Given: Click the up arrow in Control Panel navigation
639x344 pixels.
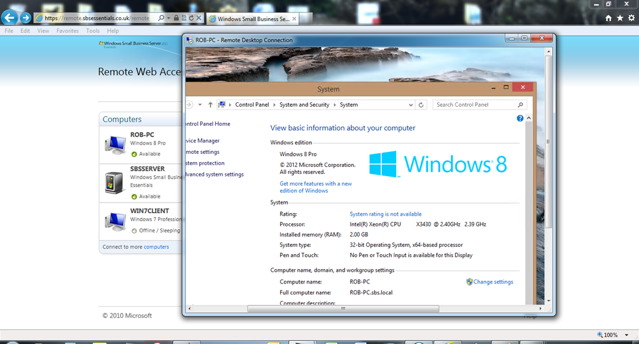Looking at the screenshot, I should click(210, 105).
